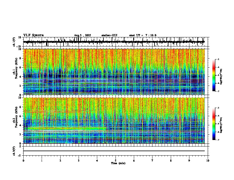The image size is (234, 180).
Task: Select the "ch.2 Frequency (kHz)" axis label
Action: (15, 117)
